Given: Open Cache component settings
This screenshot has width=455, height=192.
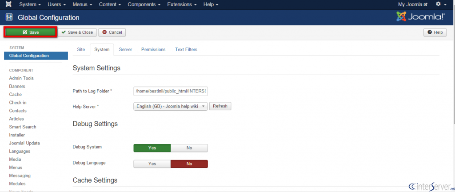Looking at the screenshot, I should click(16, 95).
